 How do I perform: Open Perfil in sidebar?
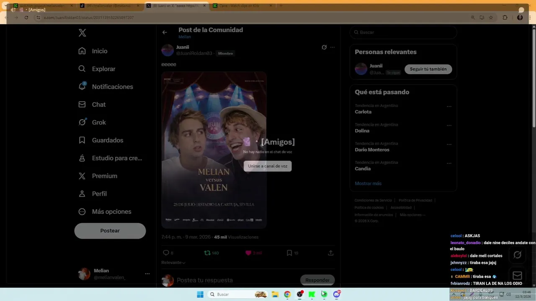[x=93, y=194]
